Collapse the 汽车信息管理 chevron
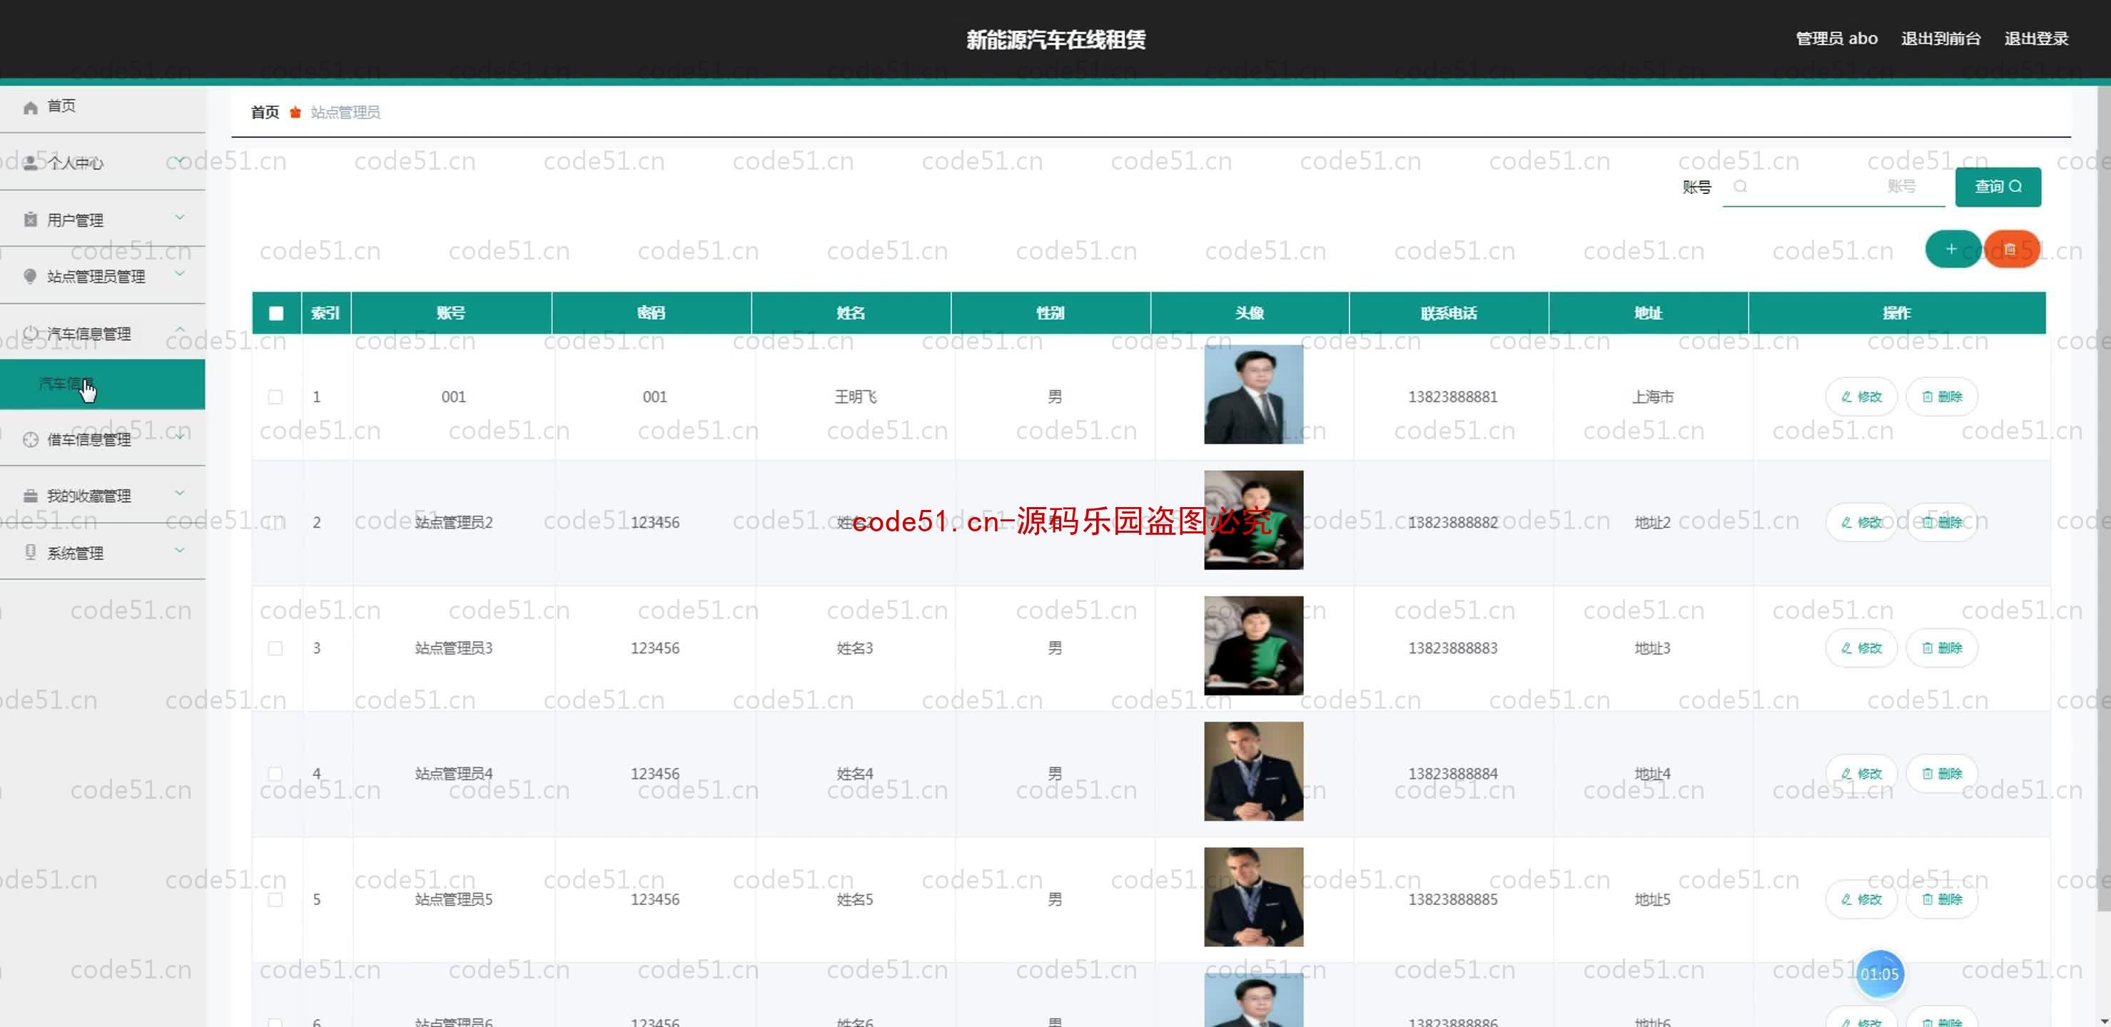The width and height of the screenshot is (2111, 1027). click(179, 329)
